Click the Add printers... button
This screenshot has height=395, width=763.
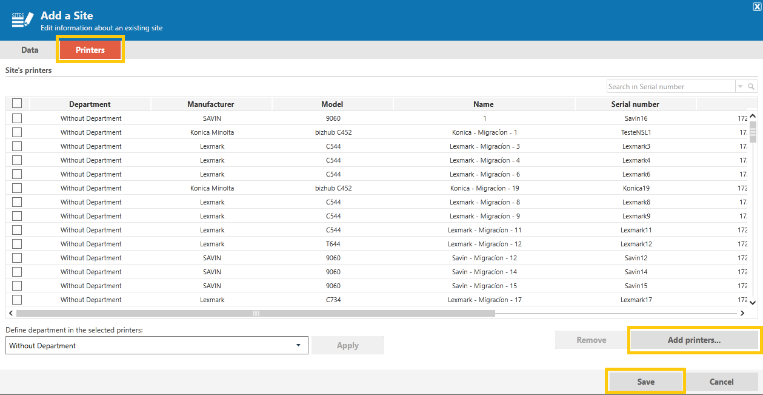(x=694, y=340)
